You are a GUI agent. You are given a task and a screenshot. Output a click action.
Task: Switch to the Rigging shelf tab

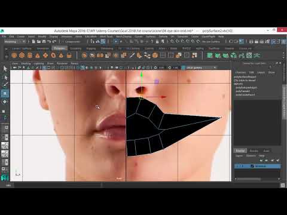point(91,48)
